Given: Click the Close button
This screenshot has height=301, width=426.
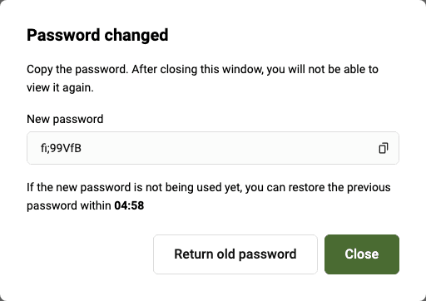Looking at the screenshot, I should point(362,254).
